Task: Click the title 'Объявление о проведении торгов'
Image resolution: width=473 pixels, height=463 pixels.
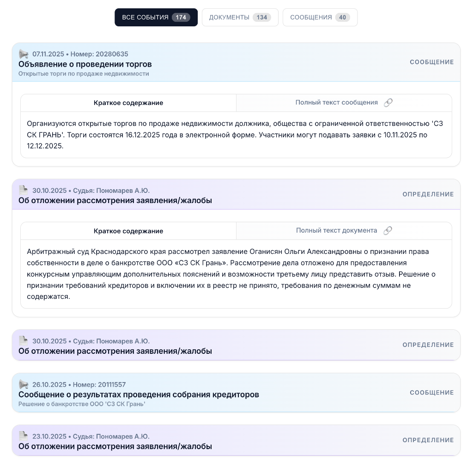Action: 85,64
